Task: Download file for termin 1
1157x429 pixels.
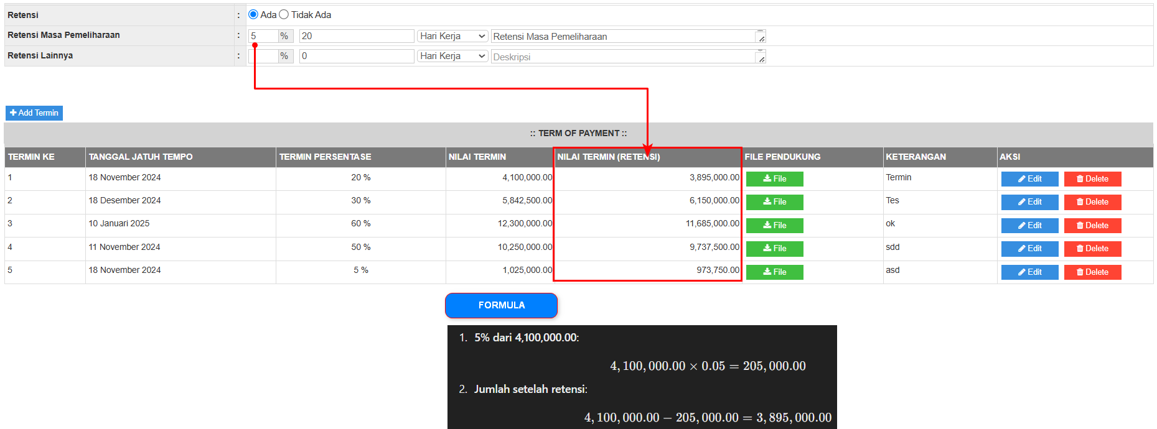Action: coord(774,179)
